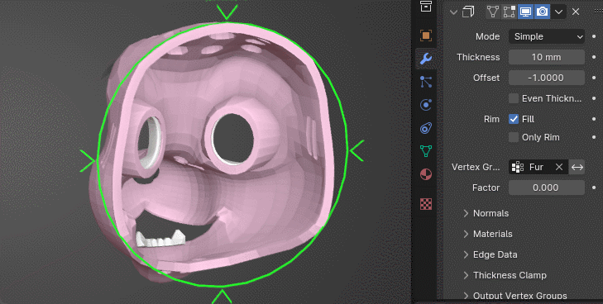Click the Thickness 10 mm field

[x=547, y=57]
